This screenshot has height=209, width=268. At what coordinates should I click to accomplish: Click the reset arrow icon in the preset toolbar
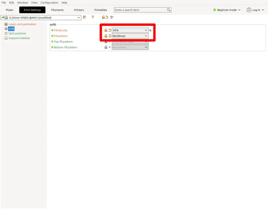coord(107,17)
